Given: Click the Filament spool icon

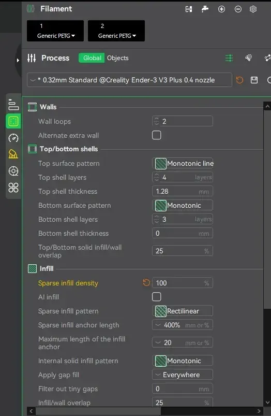Looking at the screenshot, I should click(31, 9).
